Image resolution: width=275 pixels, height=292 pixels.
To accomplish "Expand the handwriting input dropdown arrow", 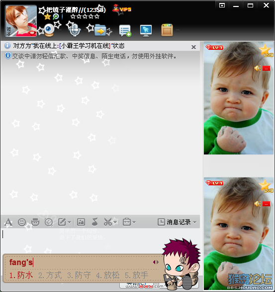I will tap(69, 222).
